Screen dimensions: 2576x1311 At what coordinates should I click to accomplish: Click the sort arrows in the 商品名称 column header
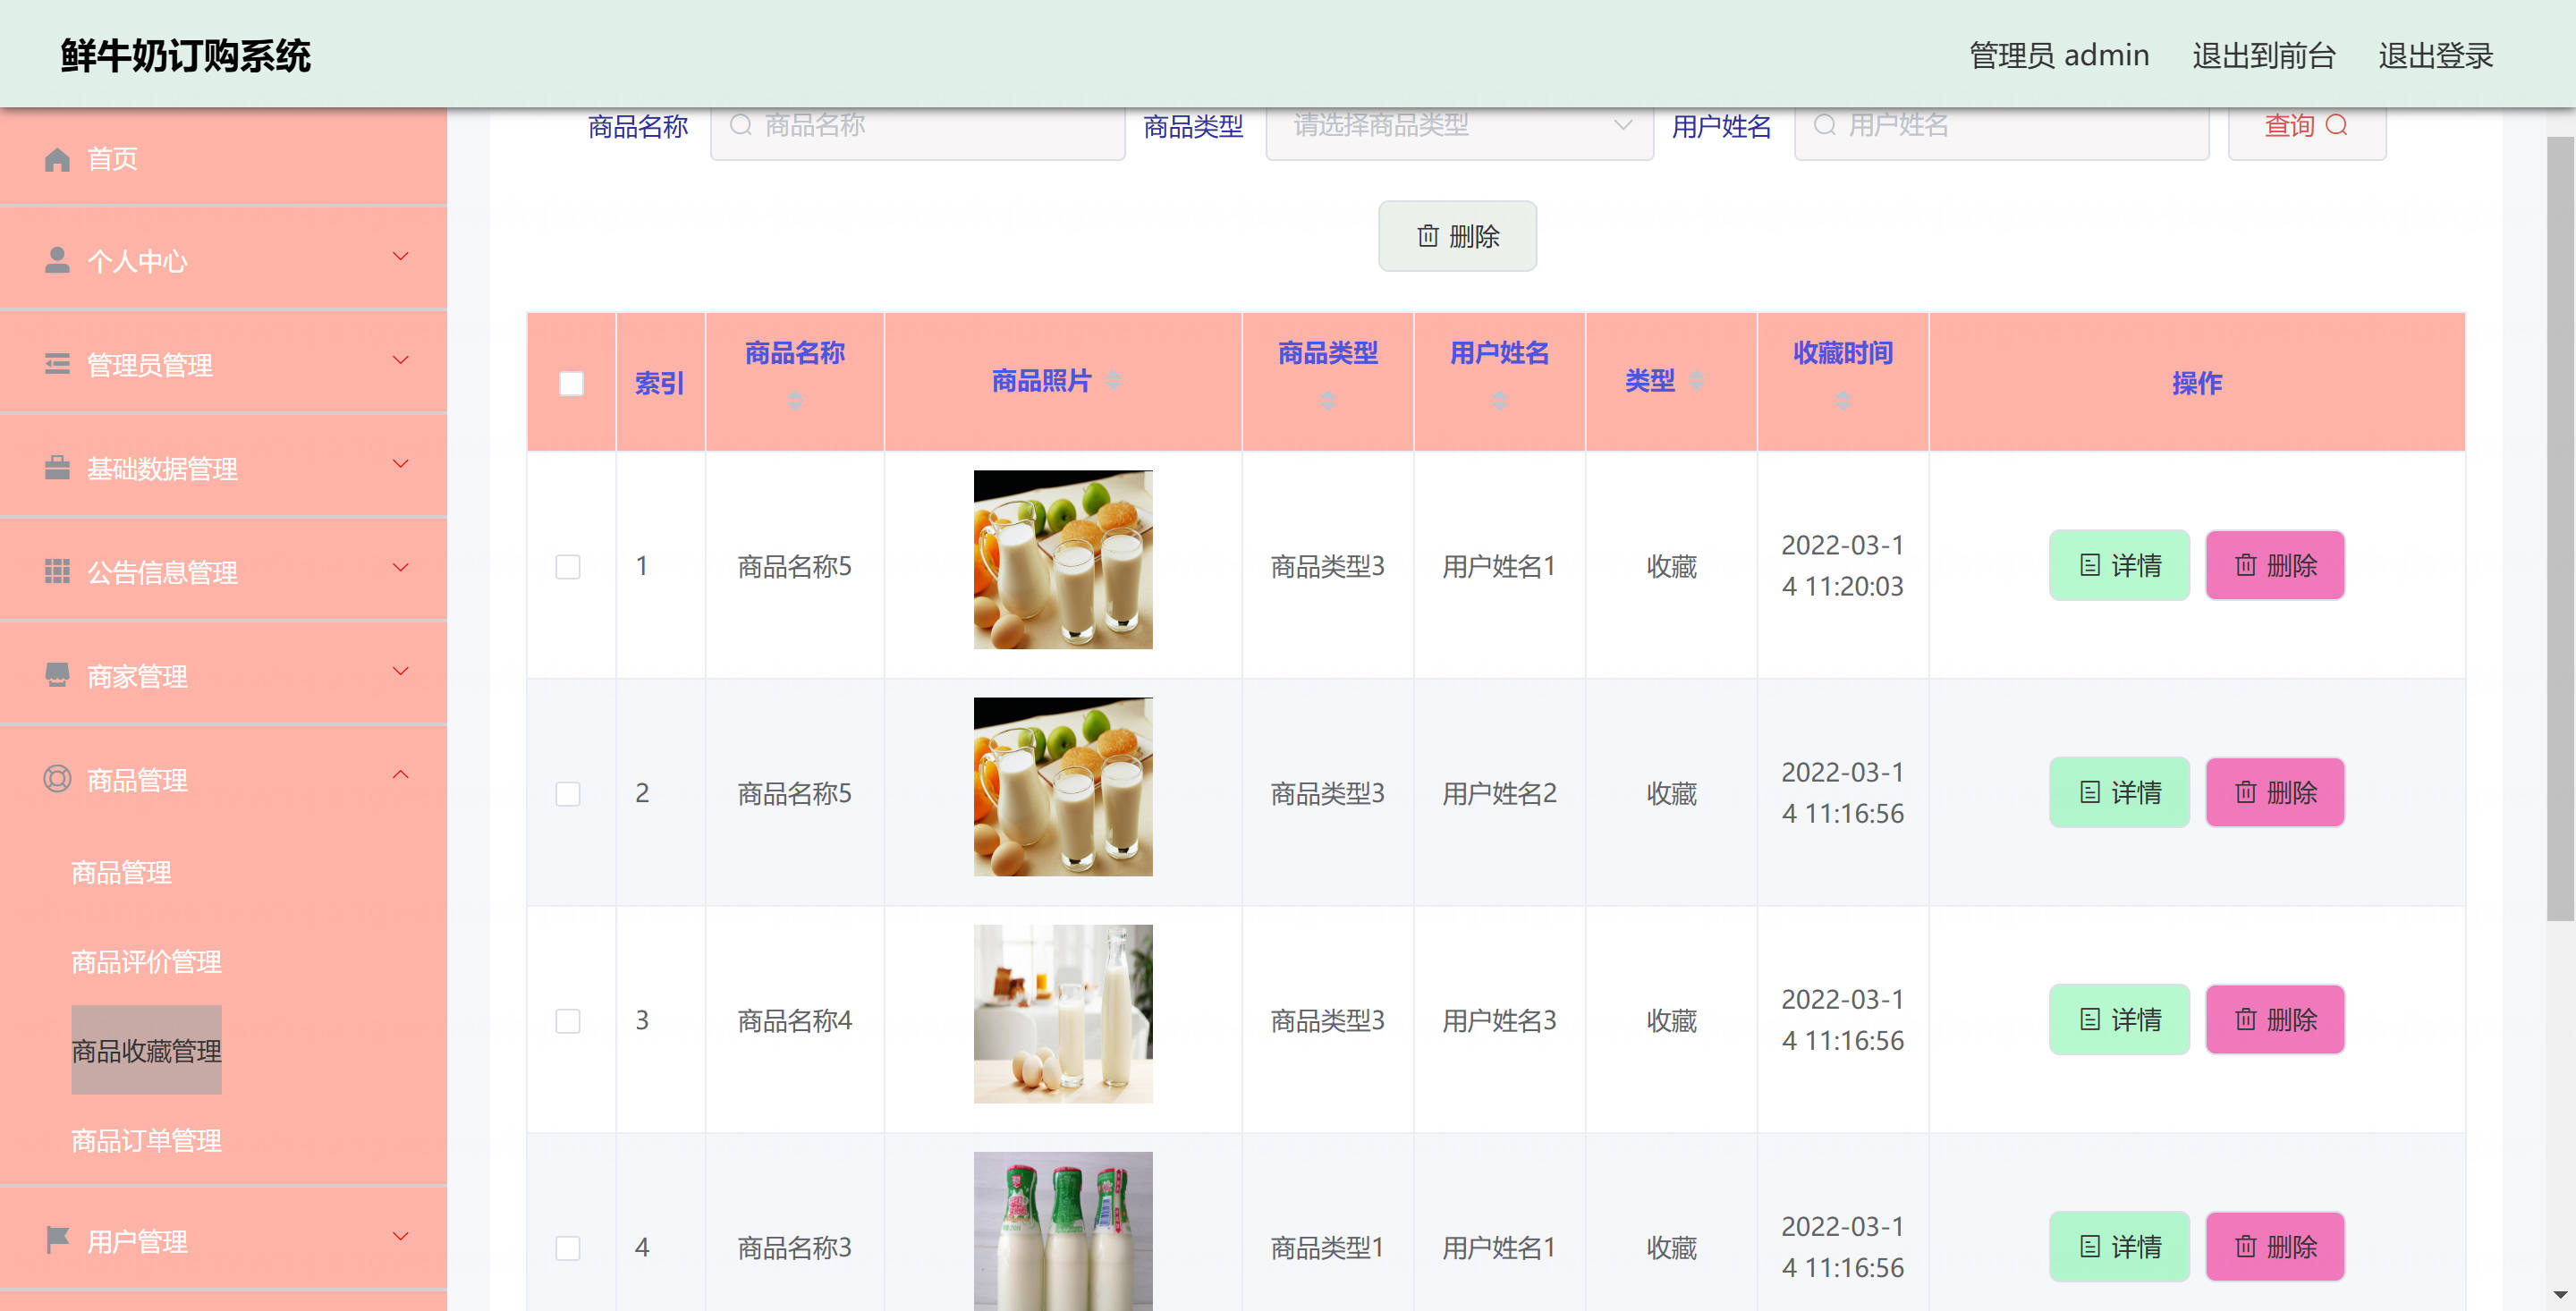pyautogui.click(x=795, y=400)
